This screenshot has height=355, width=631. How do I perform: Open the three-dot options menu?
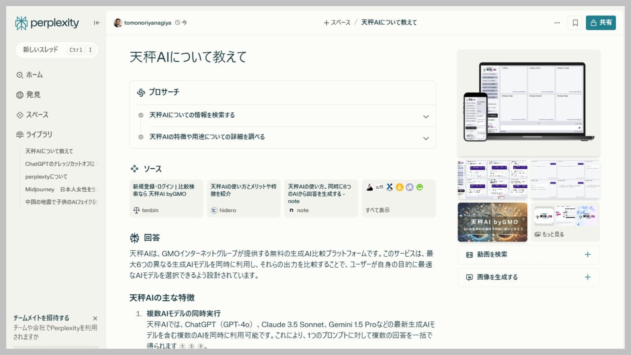coord(557,23)
